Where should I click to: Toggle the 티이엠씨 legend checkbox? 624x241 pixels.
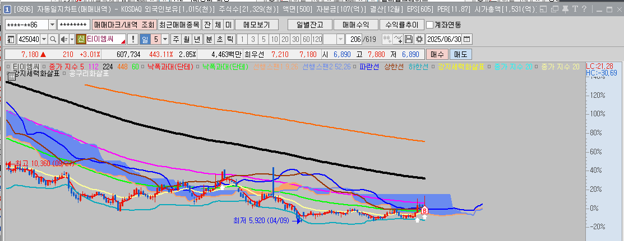point(9,67)
